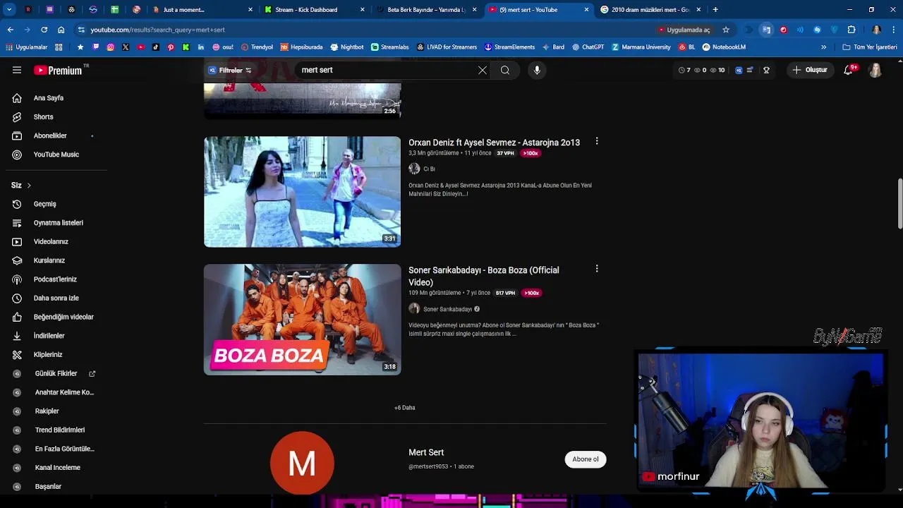Open Daha sonra izle list

[56, 298]
